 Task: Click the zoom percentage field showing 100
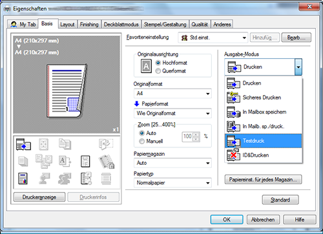coord(187,136)
